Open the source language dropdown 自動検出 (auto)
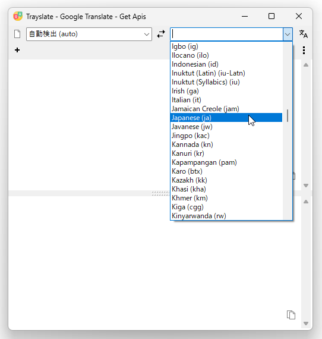 89,34
